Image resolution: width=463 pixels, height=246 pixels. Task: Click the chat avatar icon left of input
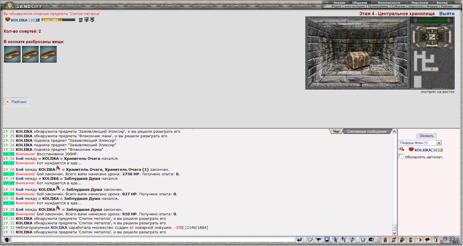[x=7, y=240]
